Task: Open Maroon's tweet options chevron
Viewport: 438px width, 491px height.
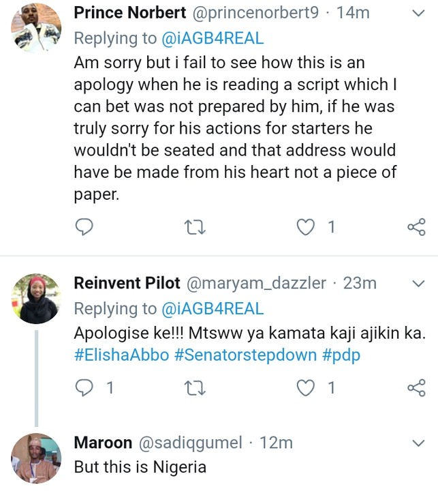Action: point(420,443)
